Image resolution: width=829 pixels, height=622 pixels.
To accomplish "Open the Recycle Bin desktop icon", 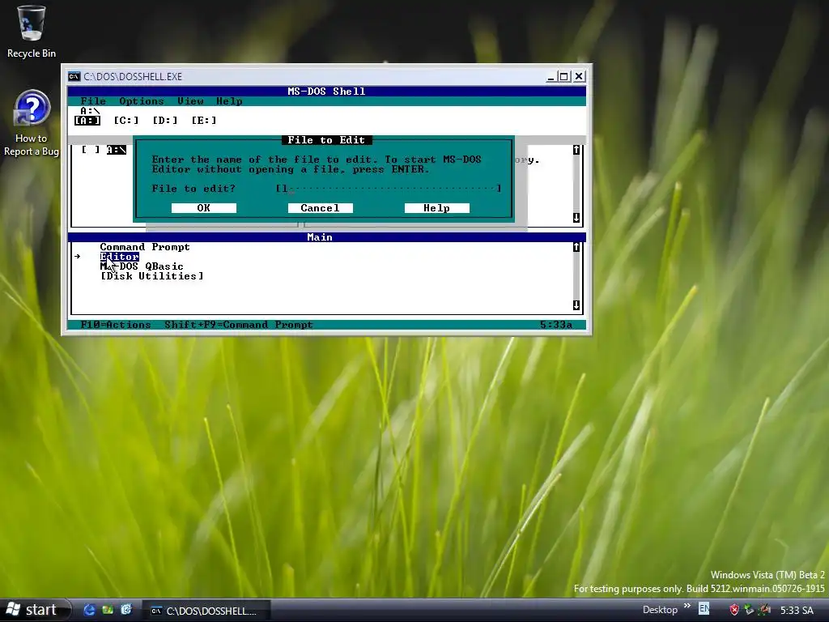I will [32, 32].
